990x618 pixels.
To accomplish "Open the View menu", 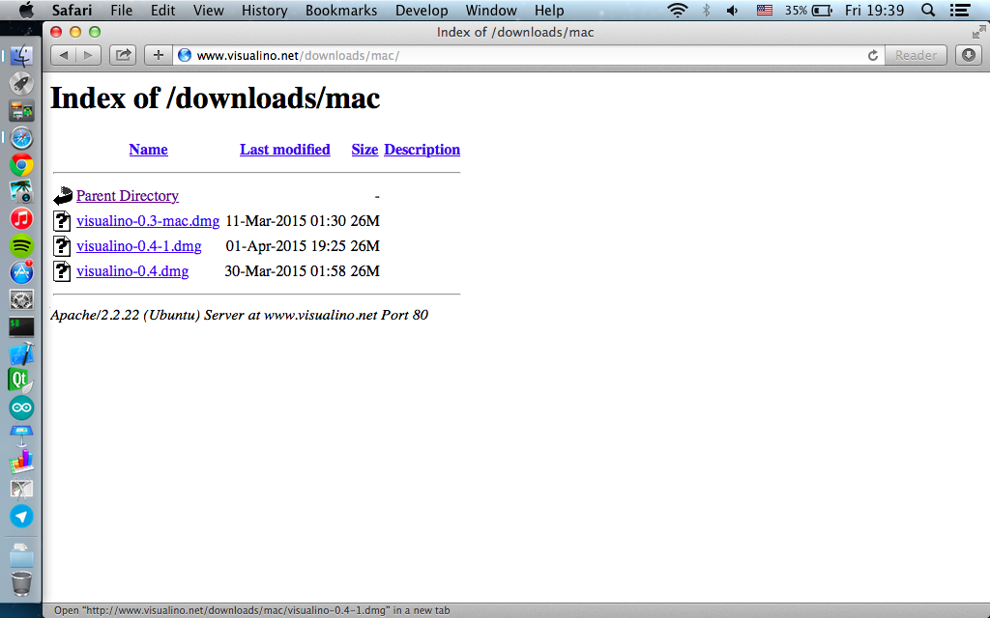I will click(209, 10).
